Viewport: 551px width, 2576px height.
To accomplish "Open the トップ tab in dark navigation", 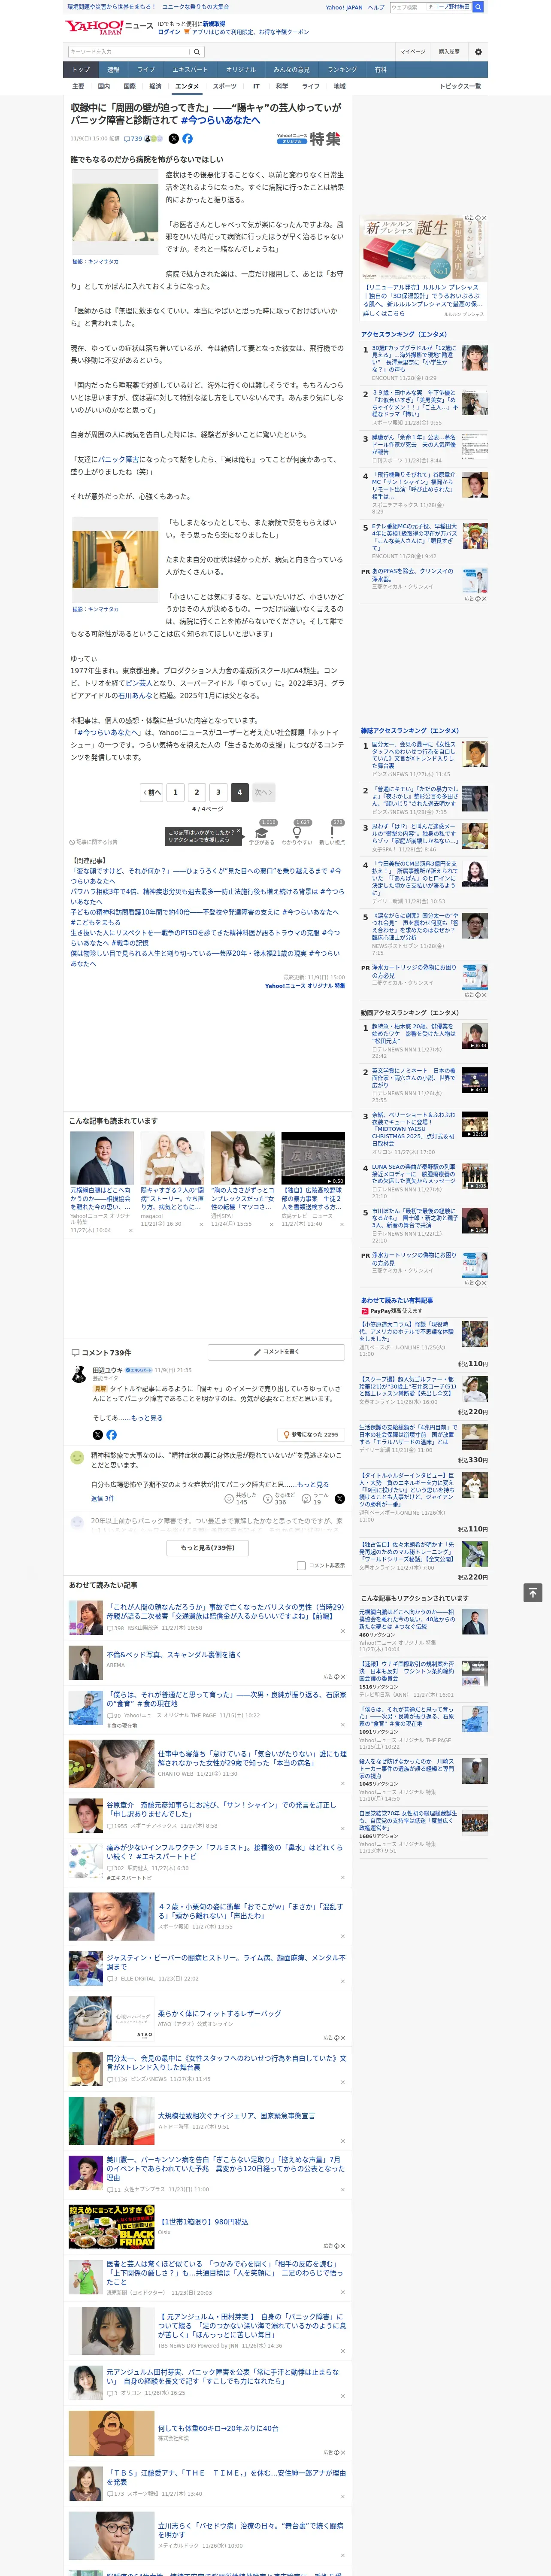I will (x=81, y=70).
